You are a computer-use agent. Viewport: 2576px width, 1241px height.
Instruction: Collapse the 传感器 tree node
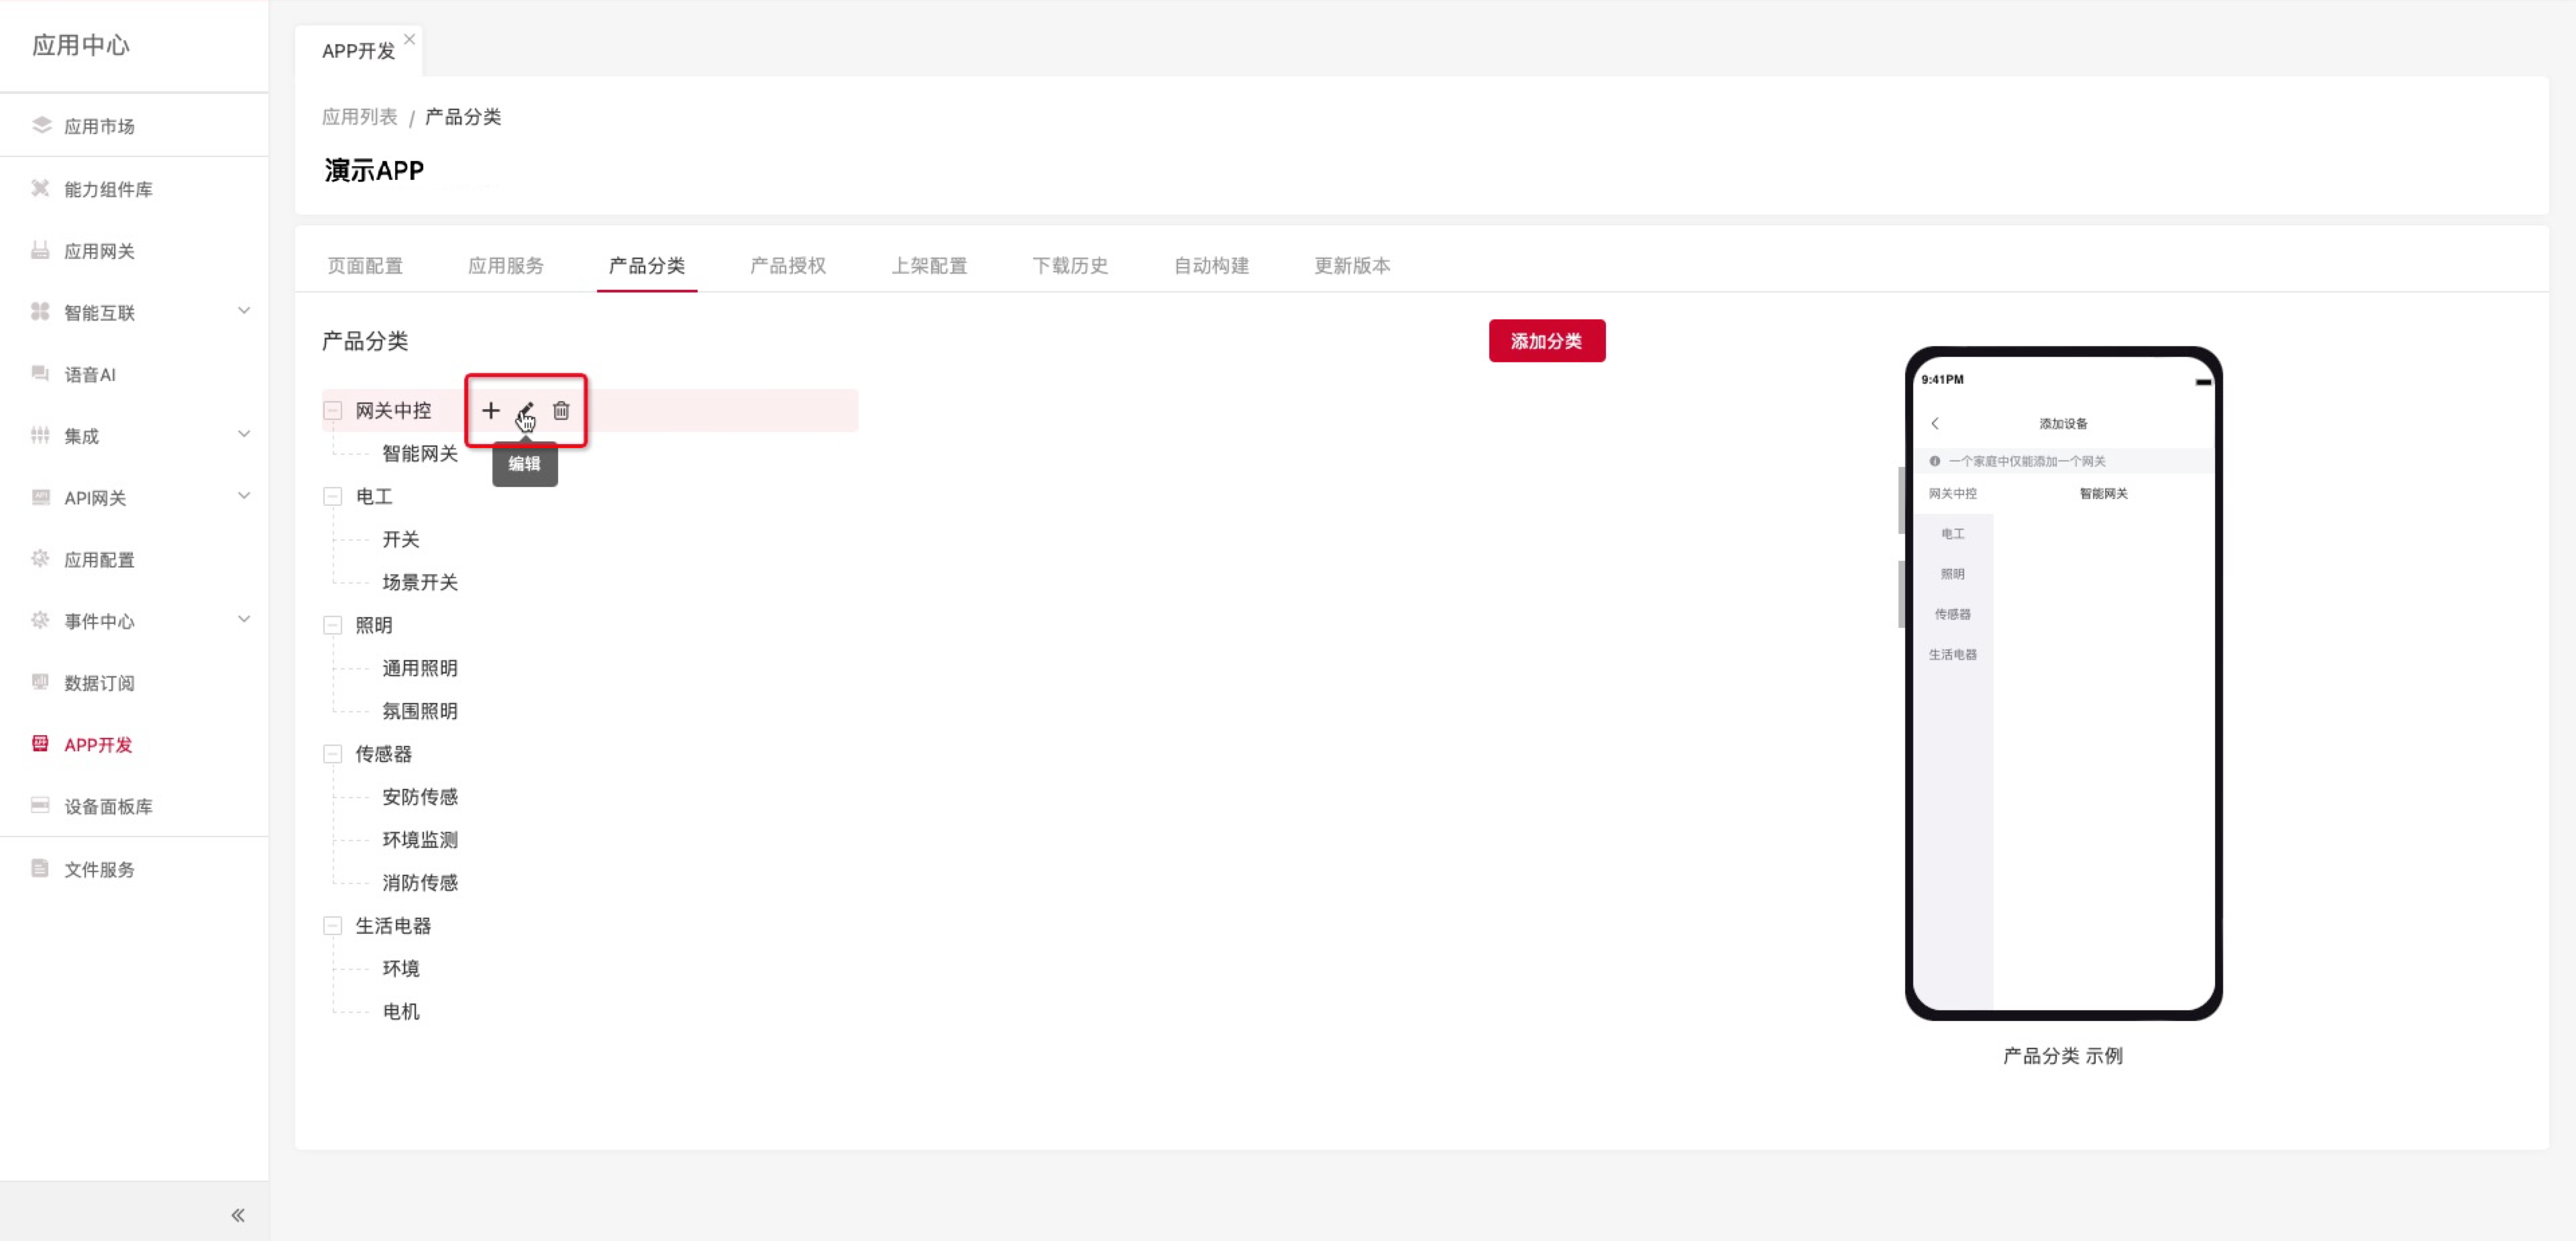coord(333,754)
